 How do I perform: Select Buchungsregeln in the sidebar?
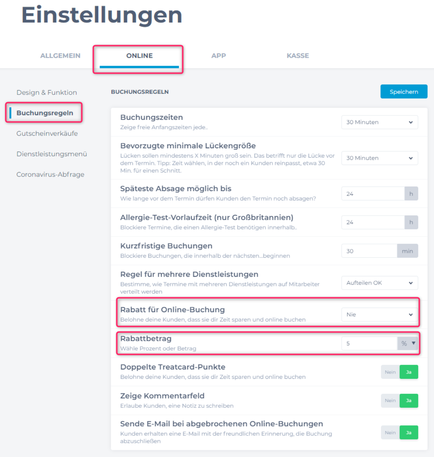point(45,113)
